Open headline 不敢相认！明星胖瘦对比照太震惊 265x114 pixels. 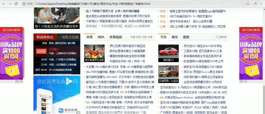(x=107, y=21)
